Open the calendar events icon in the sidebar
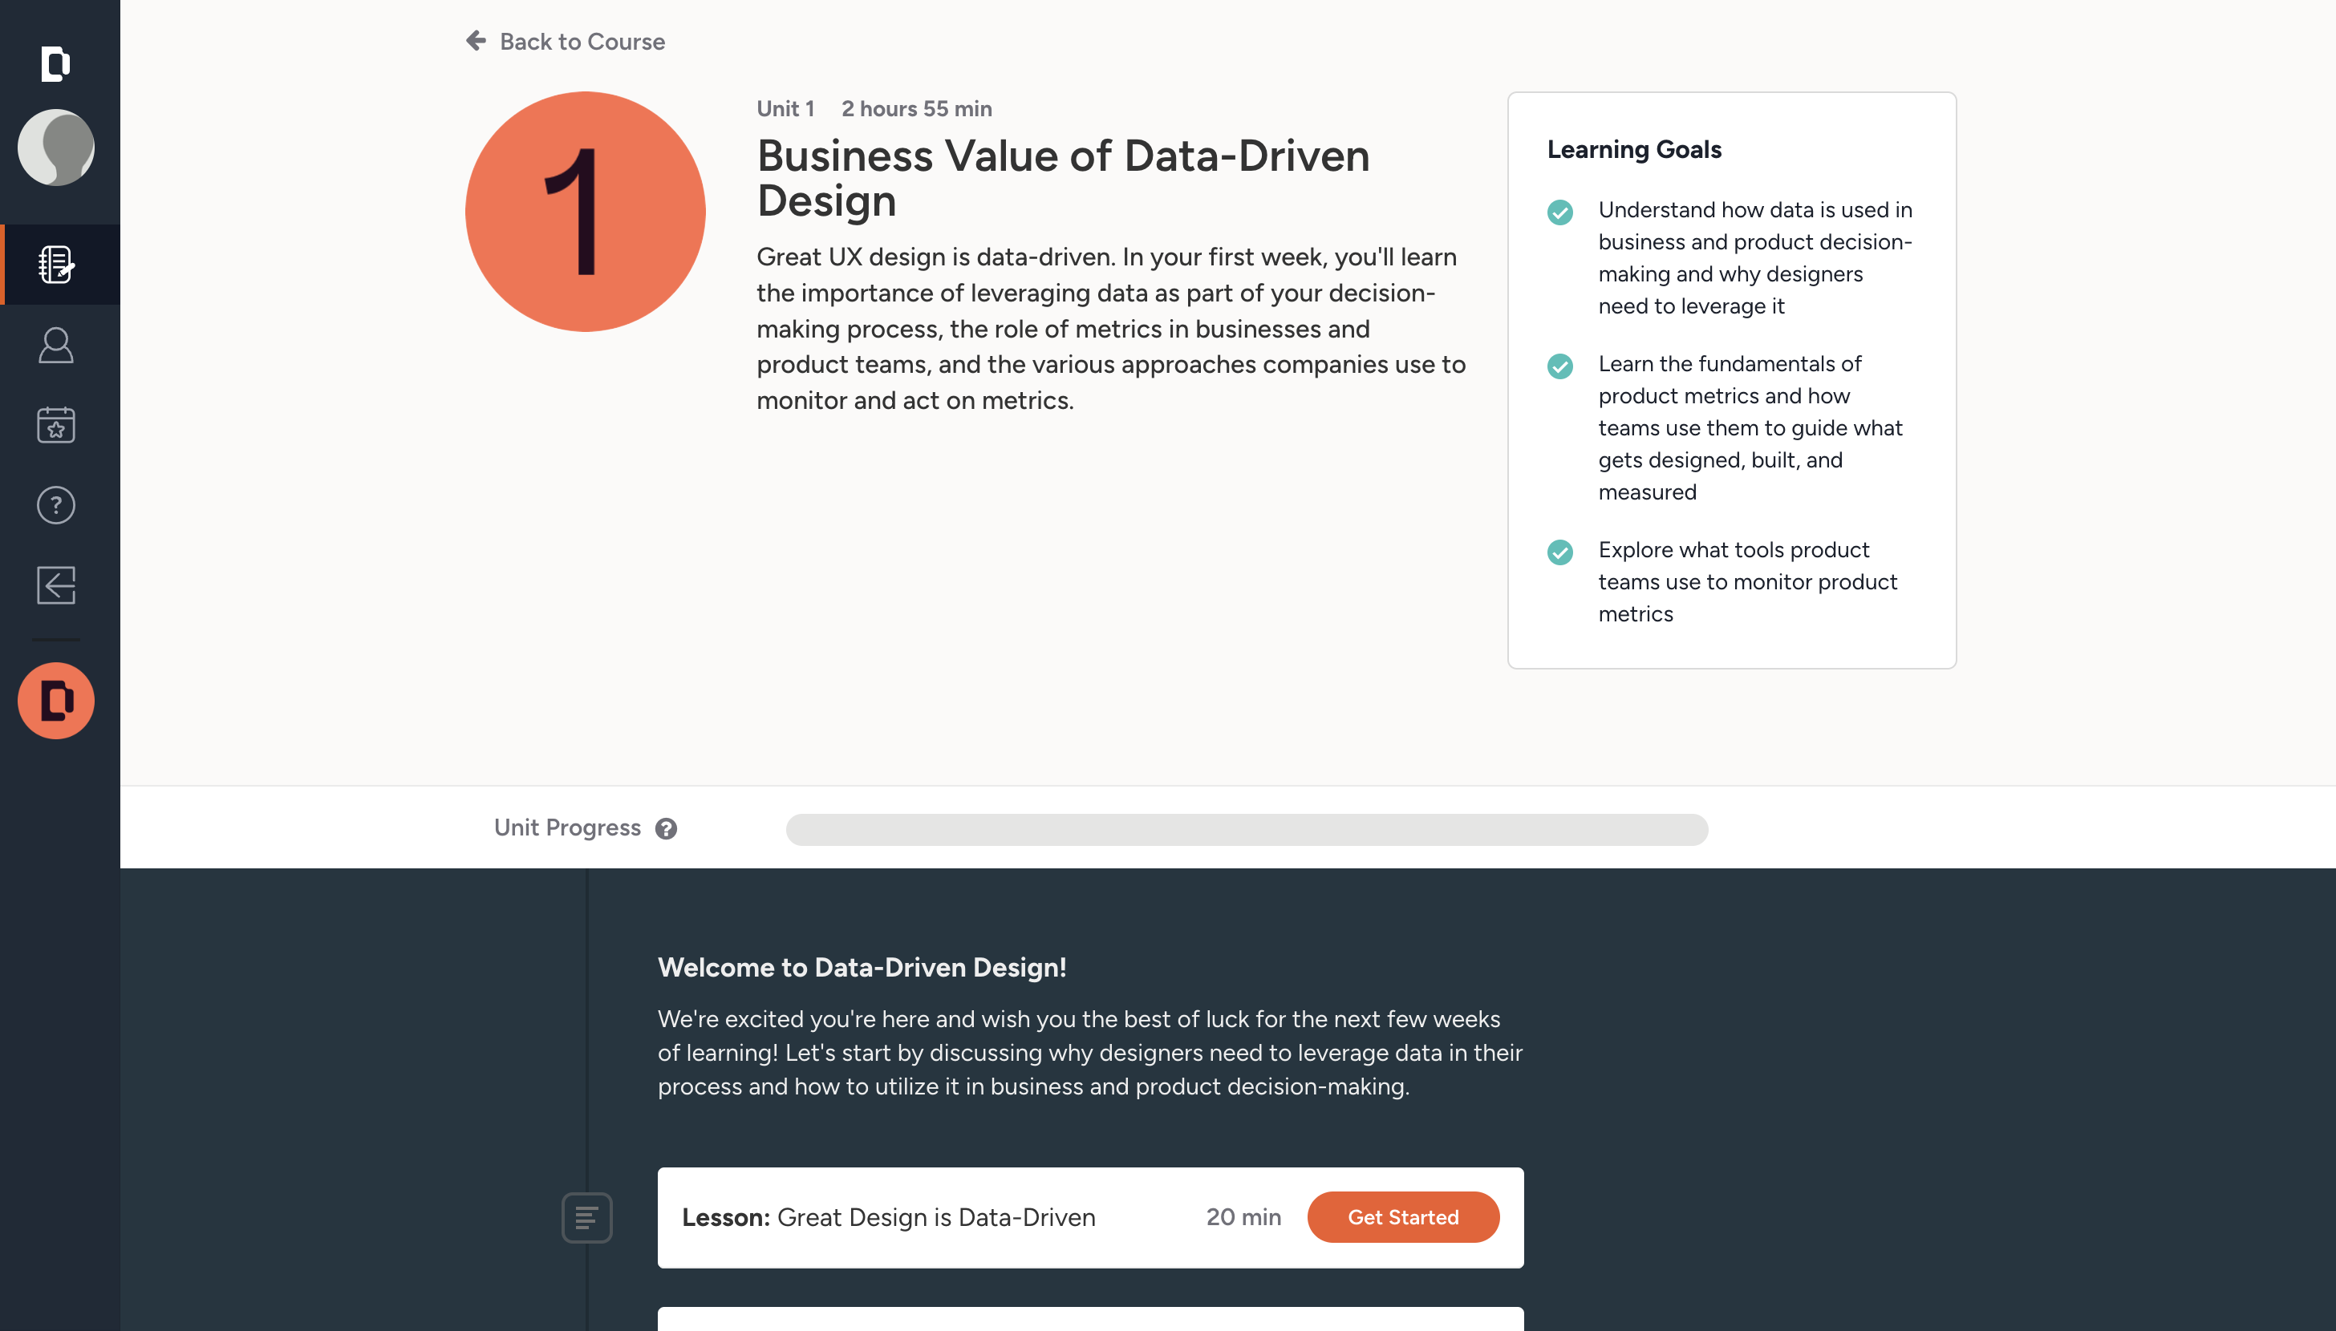This screenshot has height=1331, width=2336. tap(55, 425)
